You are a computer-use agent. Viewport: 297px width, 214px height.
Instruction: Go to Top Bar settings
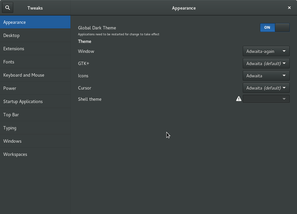click(x=35, y=115)
